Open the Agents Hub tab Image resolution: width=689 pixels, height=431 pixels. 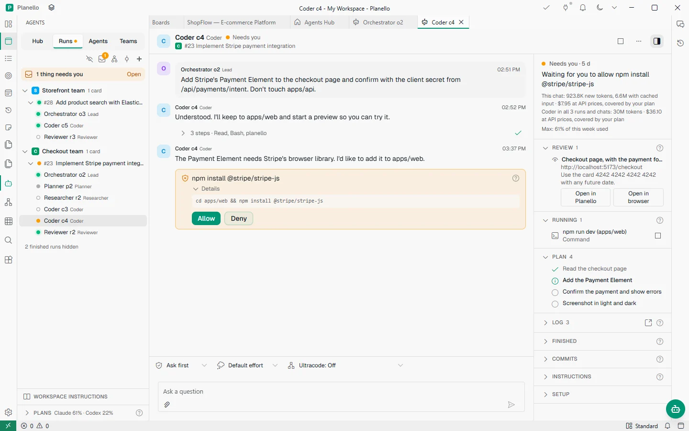click(x=319, y=23)
